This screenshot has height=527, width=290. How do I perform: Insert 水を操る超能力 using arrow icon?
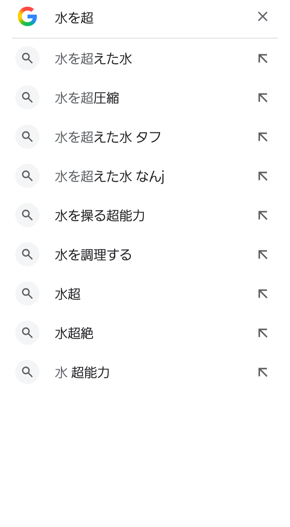pyautogui.click(x=263, y=215)
